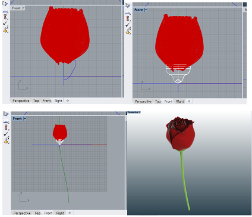Open Front title dropdown arrow in green-stem viewport
Viewport: 252px width, 217px height.
pos(25,119)
